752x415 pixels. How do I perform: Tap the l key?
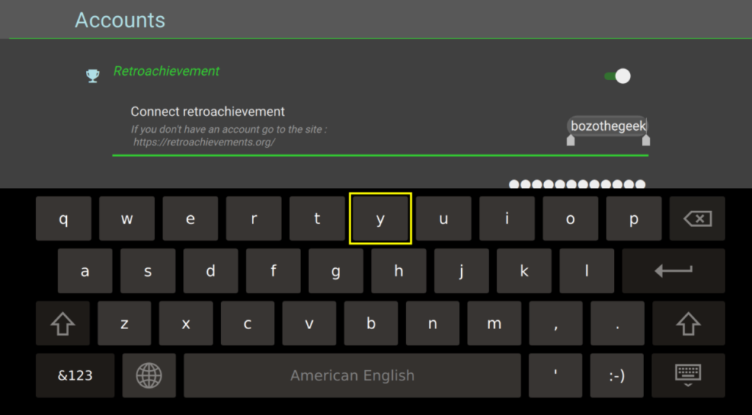pos(587,271)
